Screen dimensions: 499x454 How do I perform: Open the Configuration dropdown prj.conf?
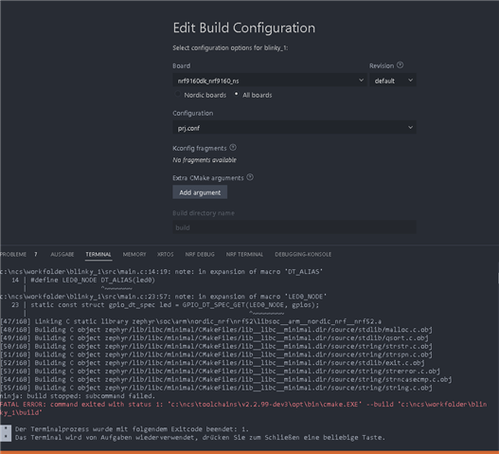294,127
